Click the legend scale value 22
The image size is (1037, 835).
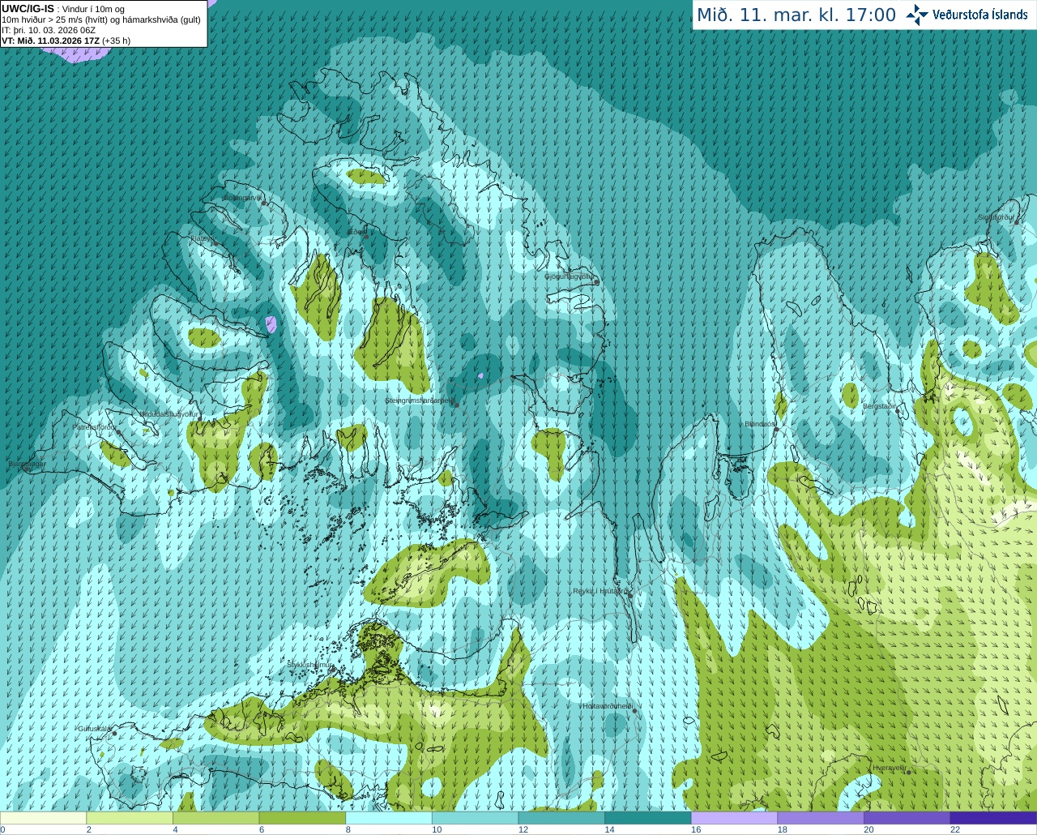coord(955,829)
